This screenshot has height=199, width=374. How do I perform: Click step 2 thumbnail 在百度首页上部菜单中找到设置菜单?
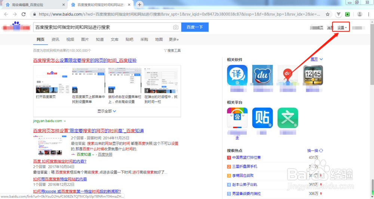tap(89, 80)
